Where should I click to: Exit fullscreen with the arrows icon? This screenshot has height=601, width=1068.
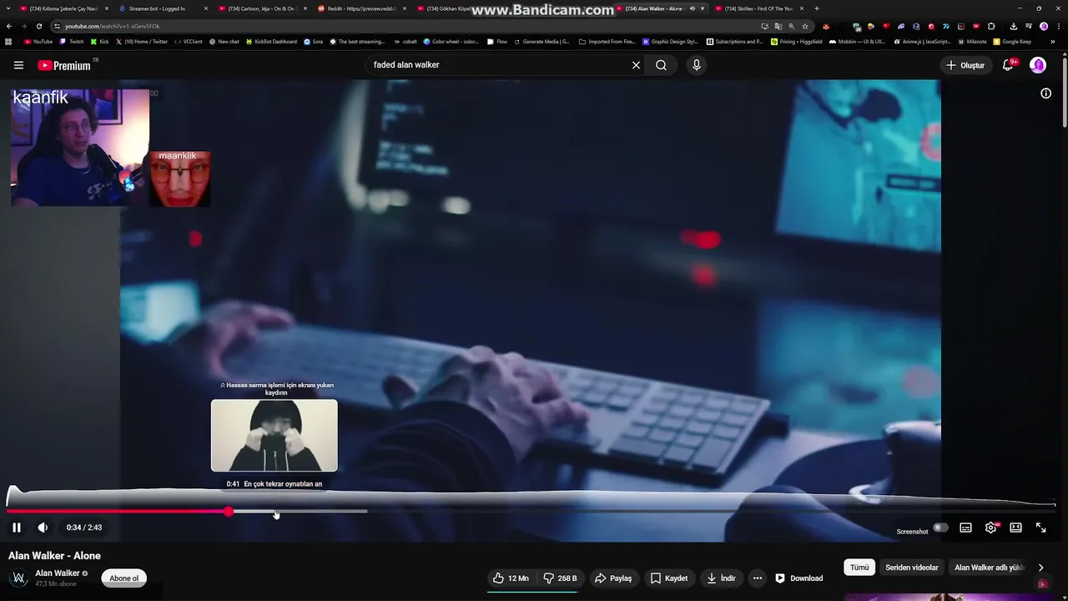click(1041, 528)
